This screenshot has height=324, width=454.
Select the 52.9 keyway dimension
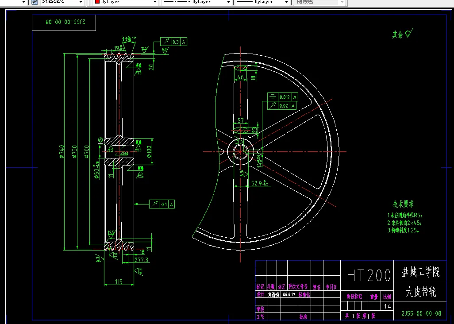point(259,183)
